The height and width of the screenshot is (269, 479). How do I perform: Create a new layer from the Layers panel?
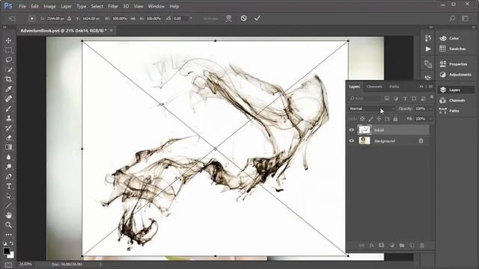click(412, 245)
